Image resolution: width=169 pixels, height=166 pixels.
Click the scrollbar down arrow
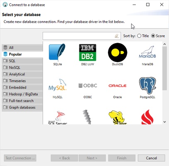click(164, 122)
